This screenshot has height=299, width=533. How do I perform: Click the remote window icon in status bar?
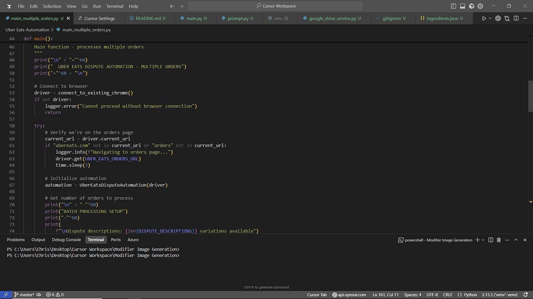pos(5,295)
